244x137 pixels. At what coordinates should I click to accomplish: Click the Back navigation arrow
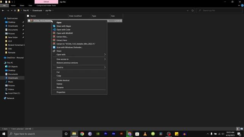pyautogui.click(x=3, y=11)
